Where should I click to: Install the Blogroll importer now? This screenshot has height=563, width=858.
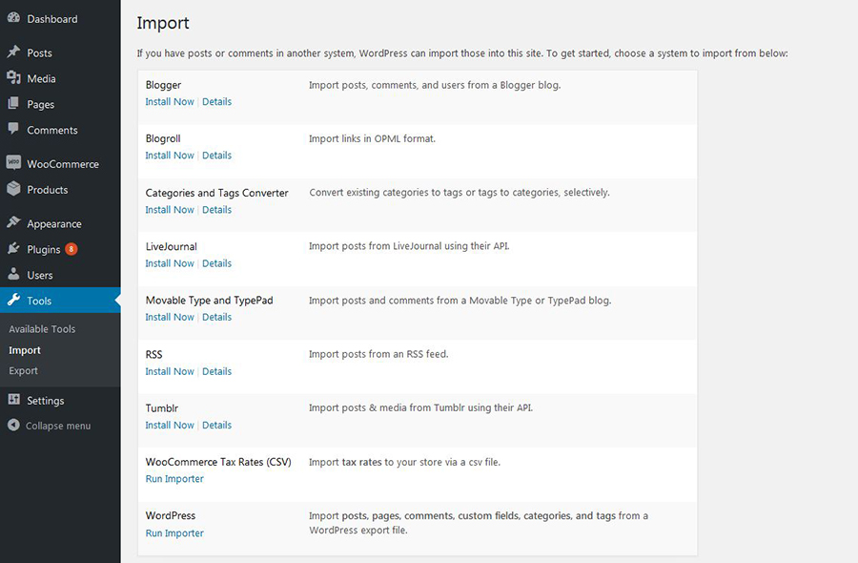coord(170,155)
